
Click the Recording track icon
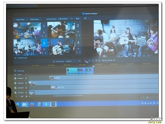(x=15, y=71)
